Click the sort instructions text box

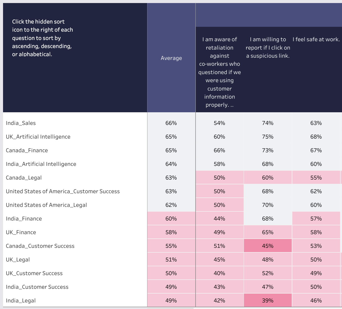pyautogui.click(x=43, y=38)
